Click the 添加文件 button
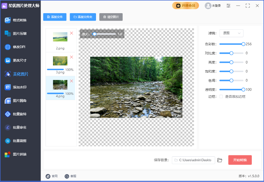This screenshot has height=182, width=264. (55, 17)
